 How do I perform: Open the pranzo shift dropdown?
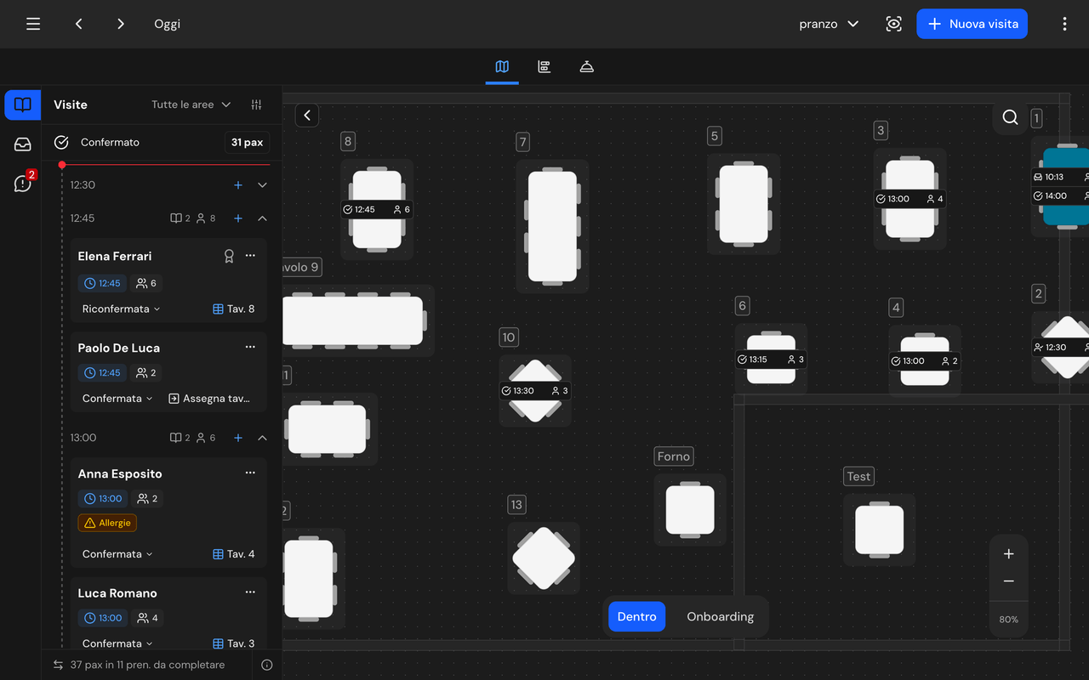click(829, 24)
